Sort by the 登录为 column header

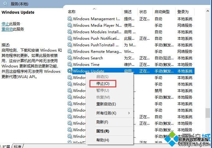(x=183, y=12)
